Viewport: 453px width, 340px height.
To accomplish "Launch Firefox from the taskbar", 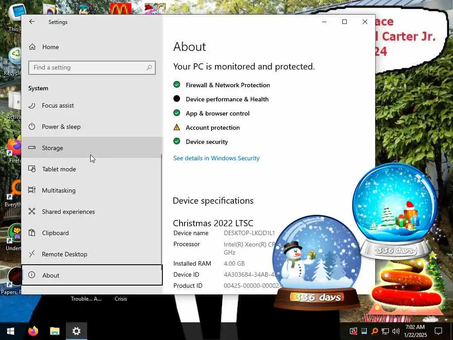I will (x=33, y=331).
